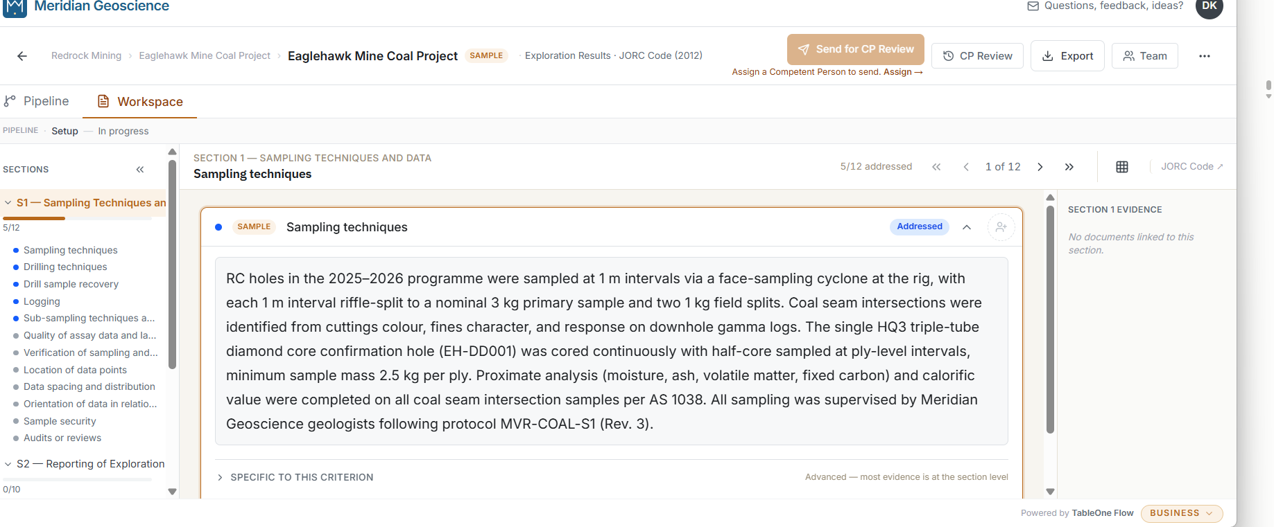Select Orientation of data item

[x=90, y=404]
